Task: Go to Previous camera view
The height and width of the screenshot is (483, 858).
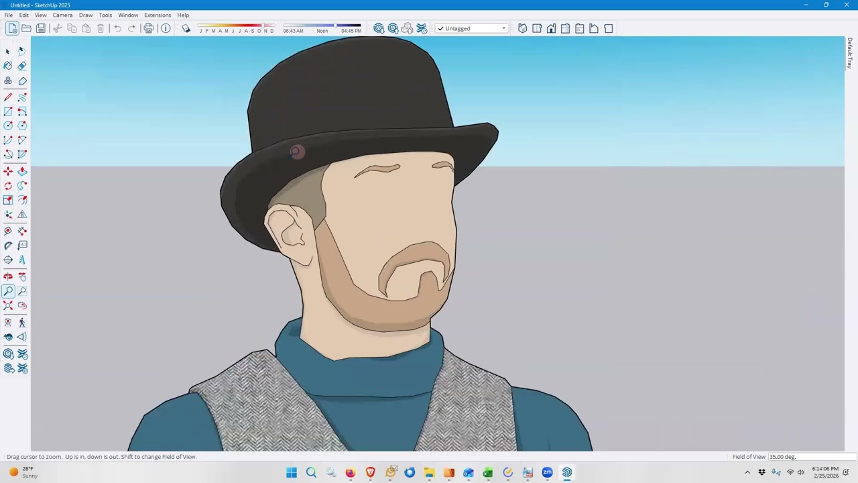Action: click(22, 306)
